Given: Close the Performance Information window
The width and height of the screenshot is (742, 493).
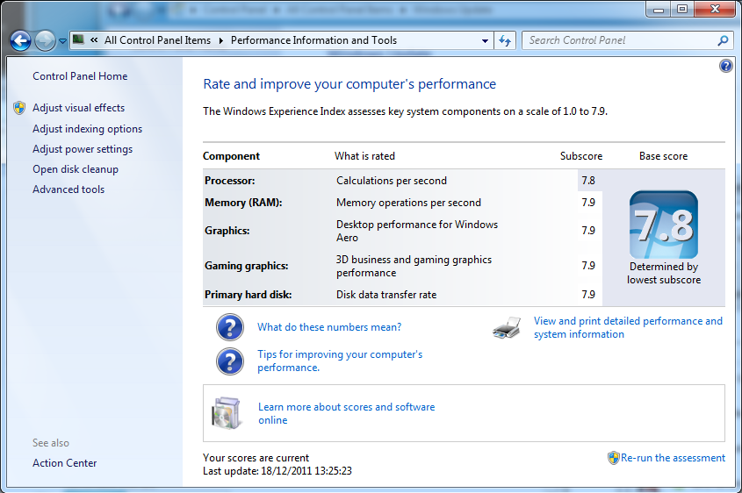Looking at the screenshot, I should [715, 9].
